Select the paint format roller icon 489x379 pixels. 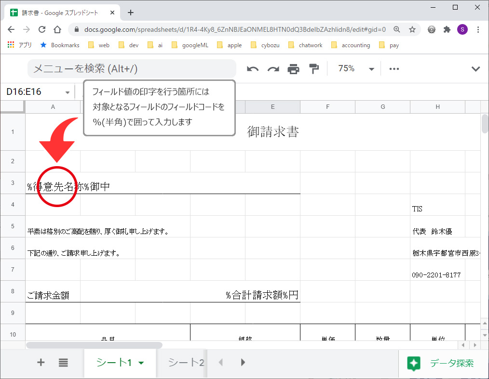tap(314, 69)
